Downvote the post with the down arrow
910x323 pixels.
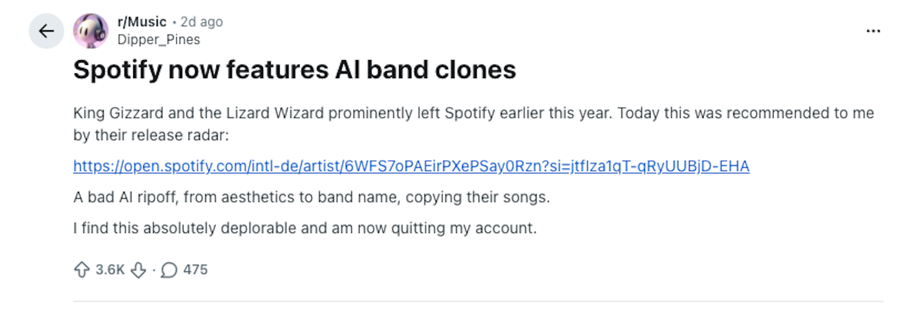138,270
